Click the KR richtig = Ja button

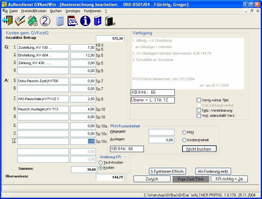click(x=229, y=179)
